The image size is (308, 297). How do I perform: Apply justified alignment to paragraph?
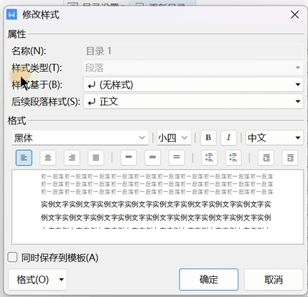pos(95,157)
